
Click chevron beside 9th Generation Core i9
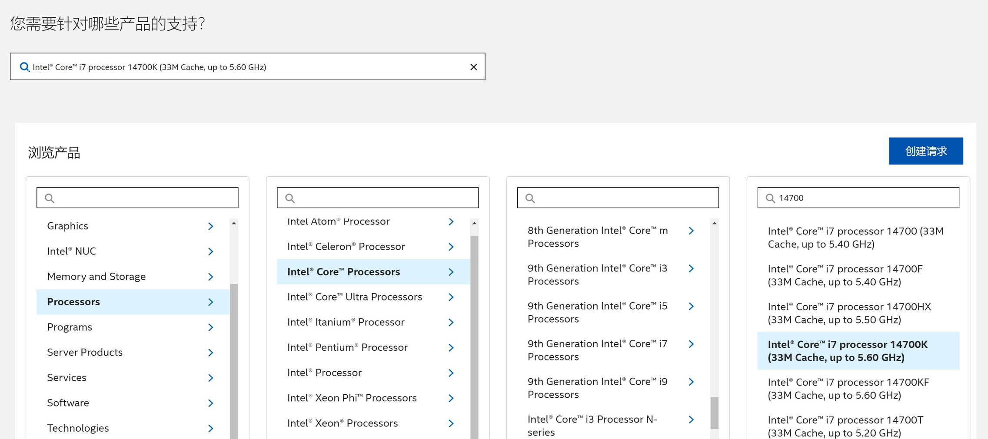pyautogui.click(x=692, y=382)
